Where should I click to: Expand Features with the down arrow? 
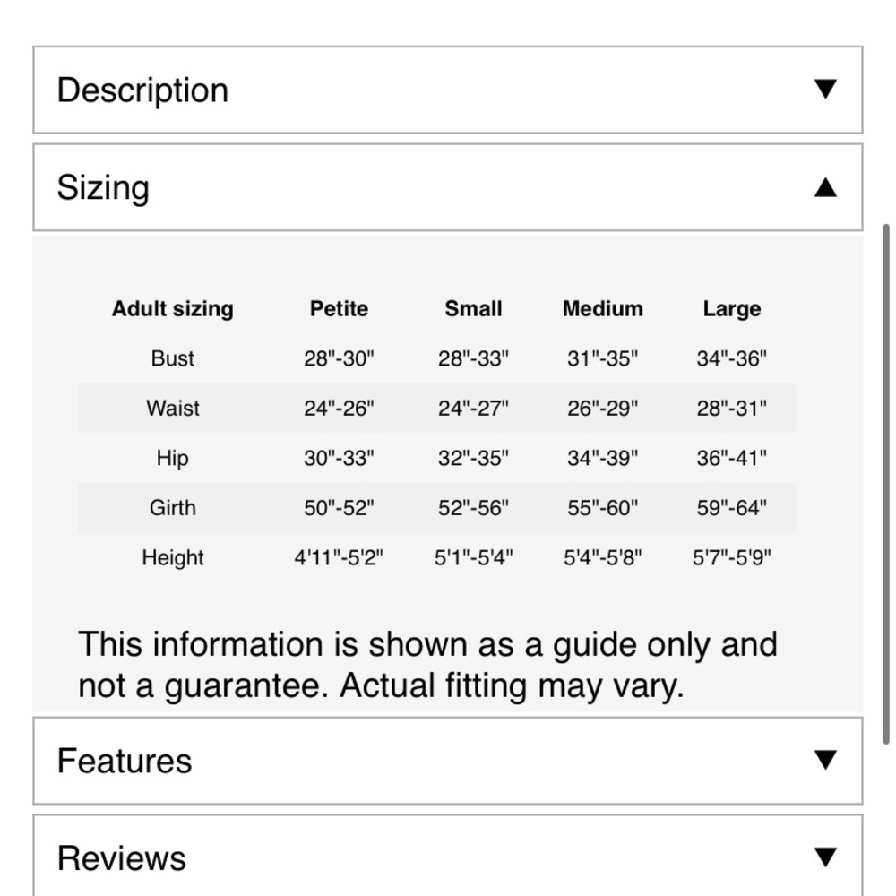tap(825, 760)
